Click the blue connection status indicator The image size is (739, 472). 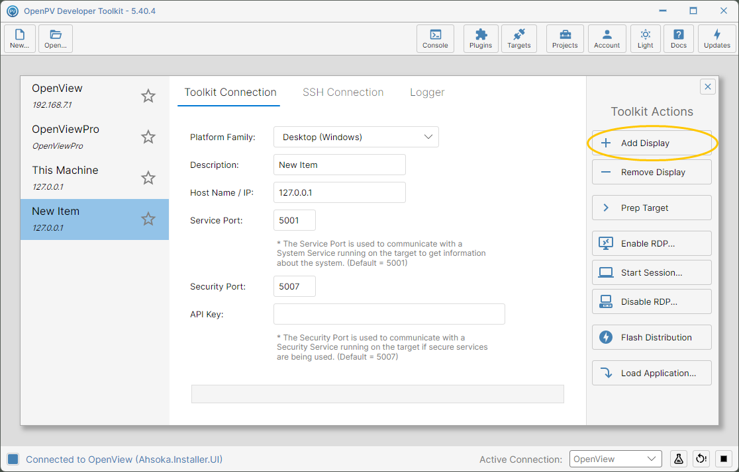coord(13,459)
